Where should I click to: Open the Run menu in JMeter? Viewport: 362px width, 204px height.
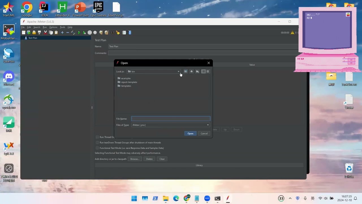[x=45, y=27]
